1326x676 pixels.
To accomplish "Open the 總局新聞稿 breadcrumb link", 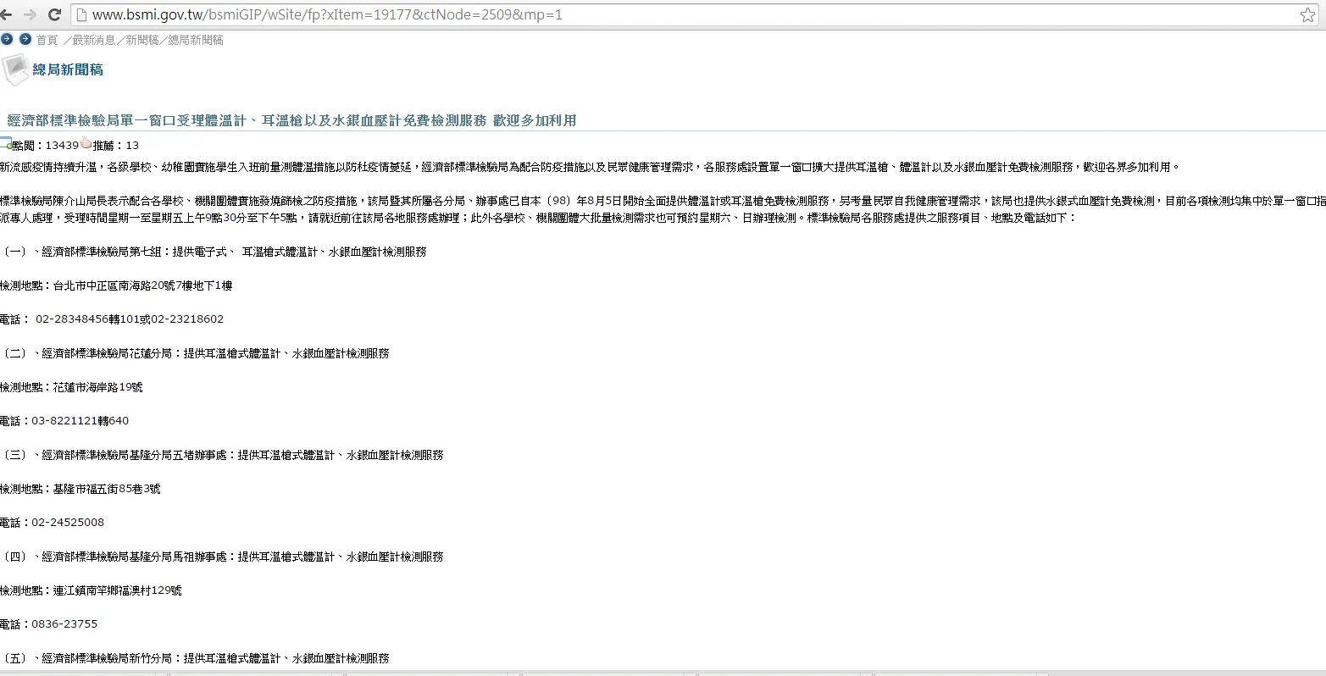I will pos(196,40).
